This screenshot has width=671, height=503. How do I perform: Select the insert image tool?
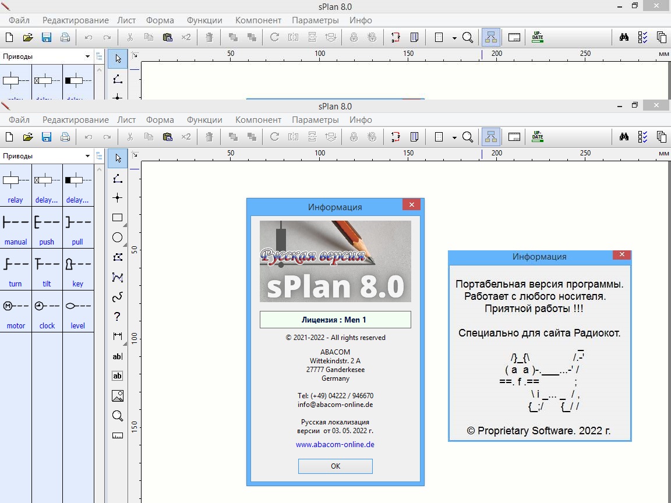(117, 396)
